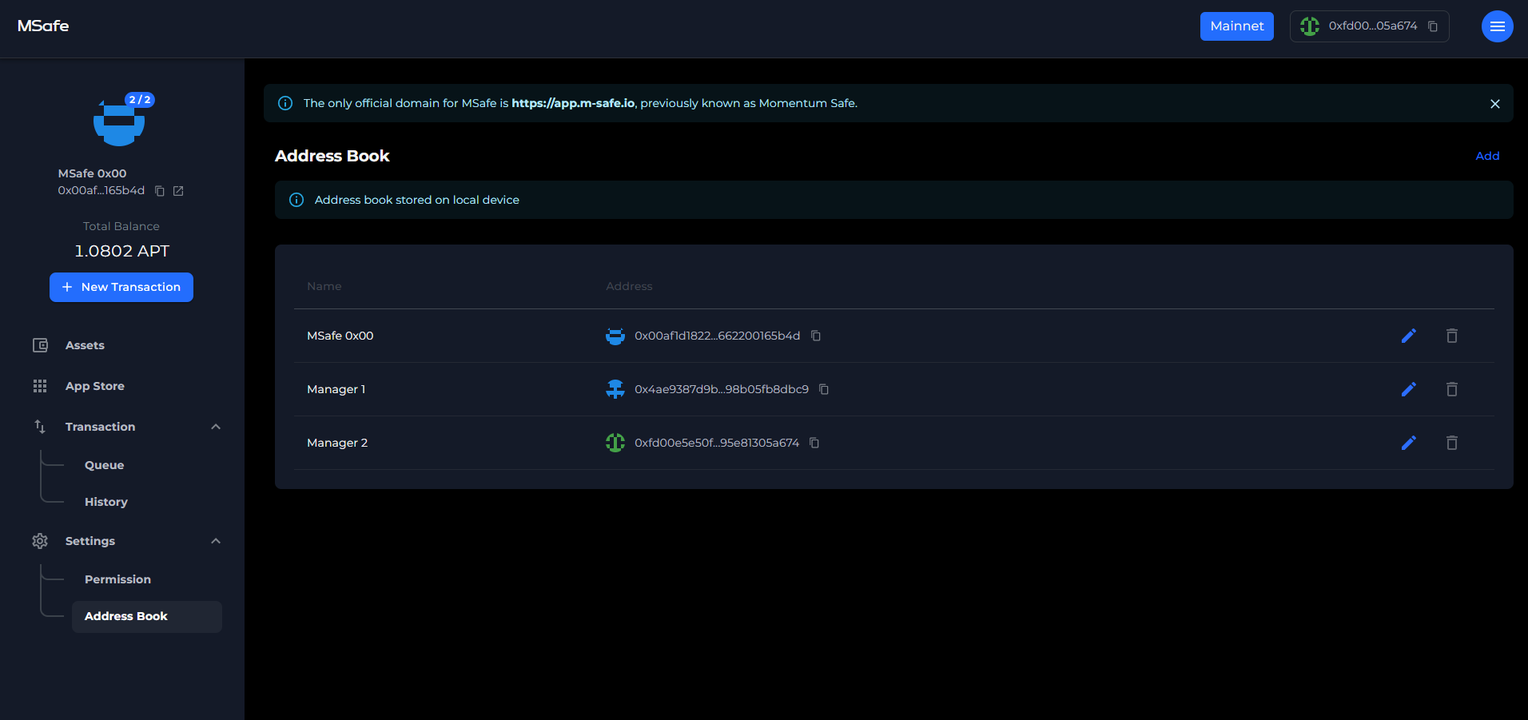Open the transaction Queue
1528x720 pixels.
[104, 465]
